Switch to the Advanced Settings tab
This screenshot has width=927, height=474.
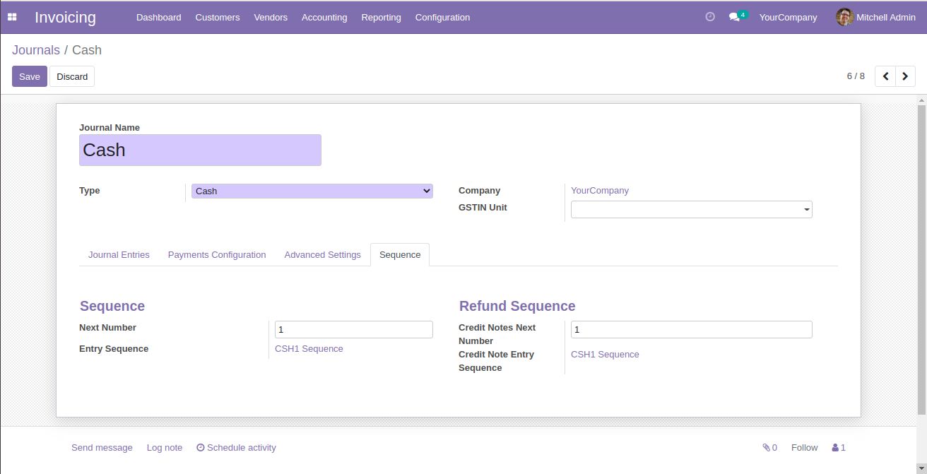point(322,254)
